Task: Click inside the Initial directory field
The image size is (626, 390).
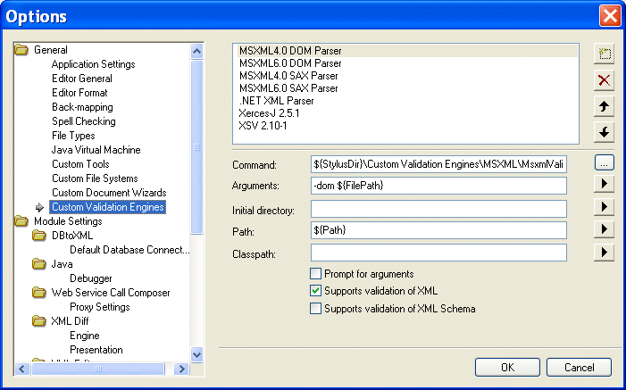Action: pos(438,209)
